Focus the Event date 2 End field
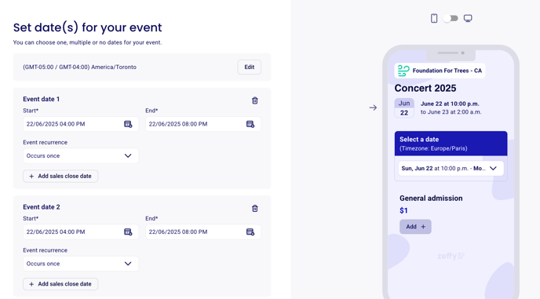This screenshot has height=299, width=540. point(202,232)
